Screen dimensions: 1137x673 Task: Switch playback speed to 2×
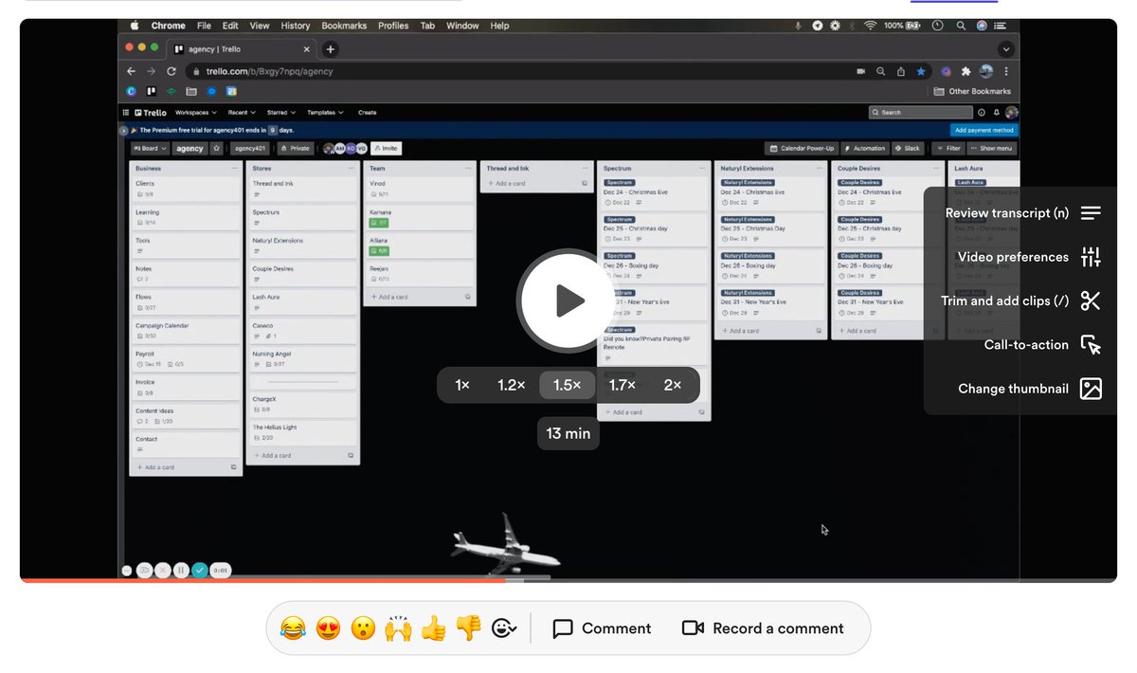coord(673,385)
